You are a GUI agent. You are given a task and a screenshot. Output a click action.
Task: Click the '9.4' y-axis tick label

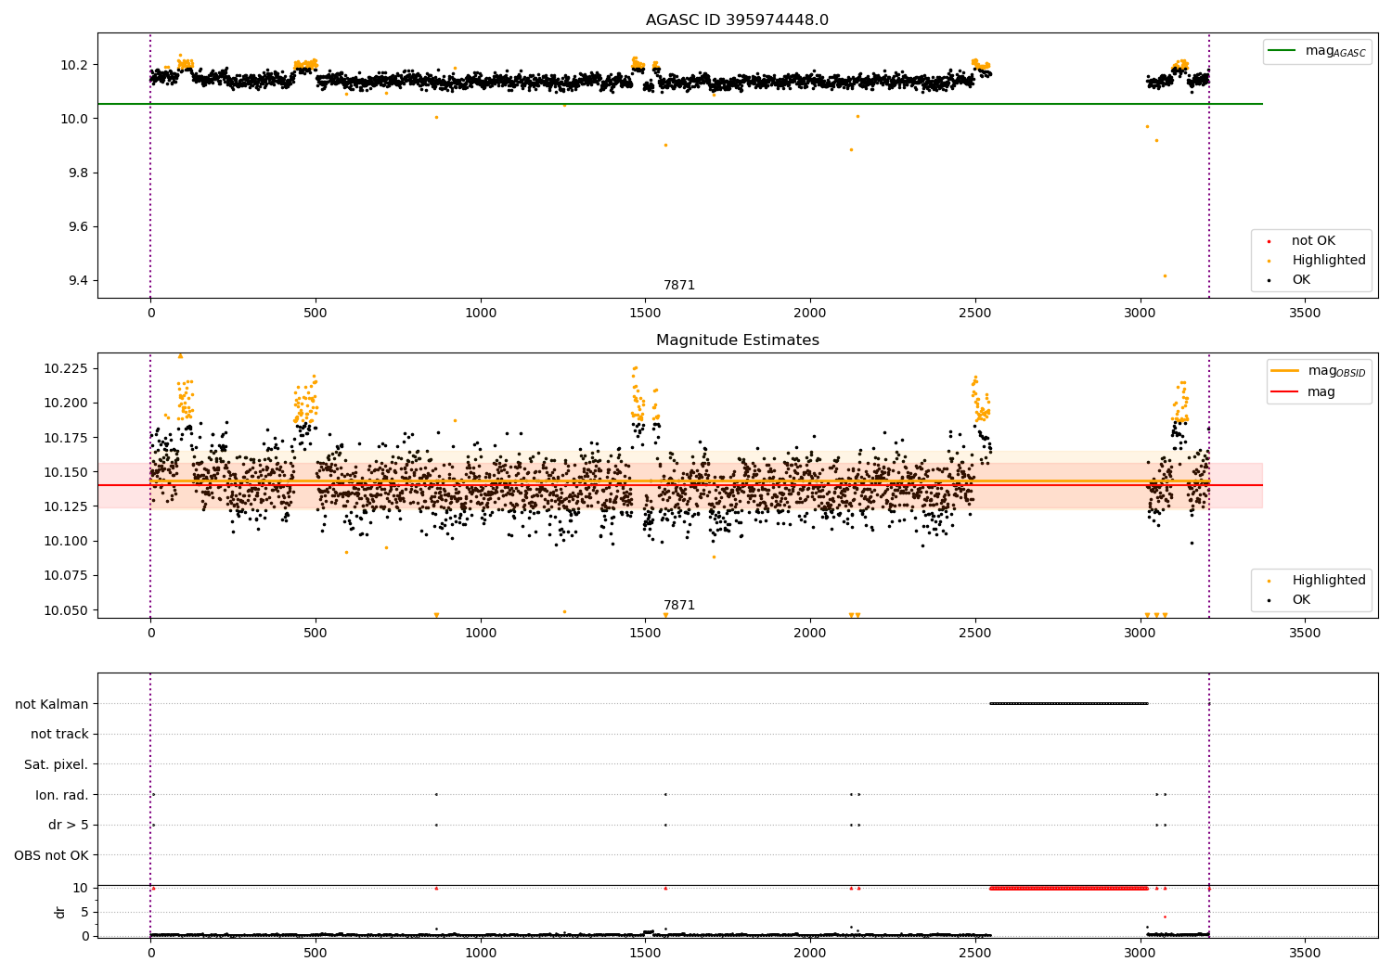tap(77, 281)
